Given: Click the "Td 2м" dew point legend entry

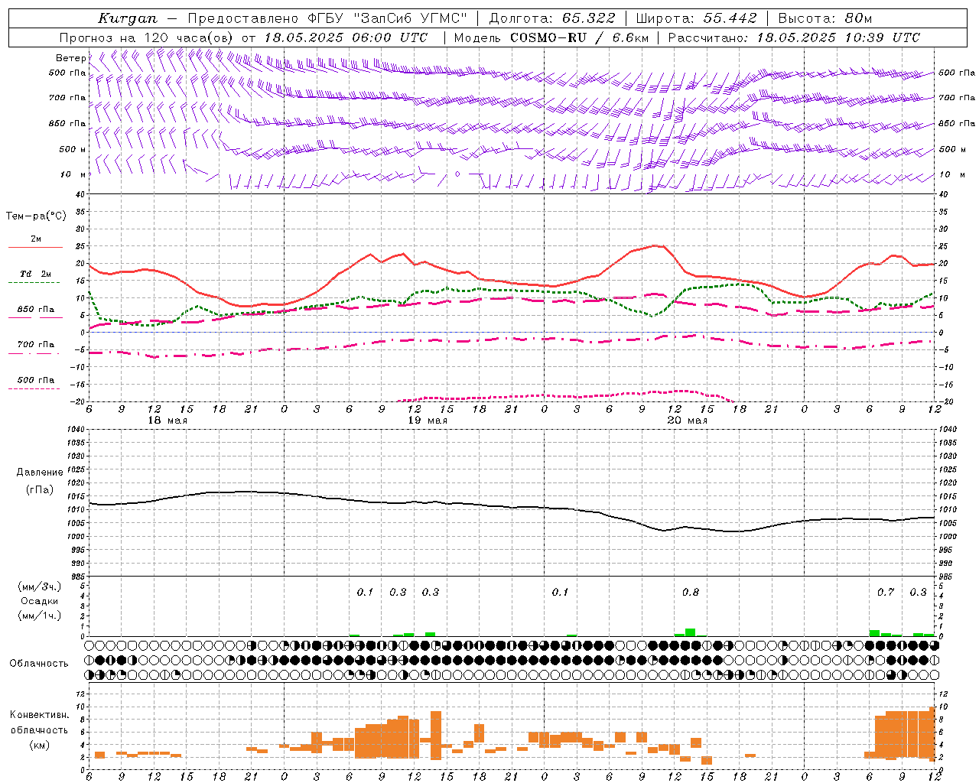Looking at the screenshot, I should (36, 274).
